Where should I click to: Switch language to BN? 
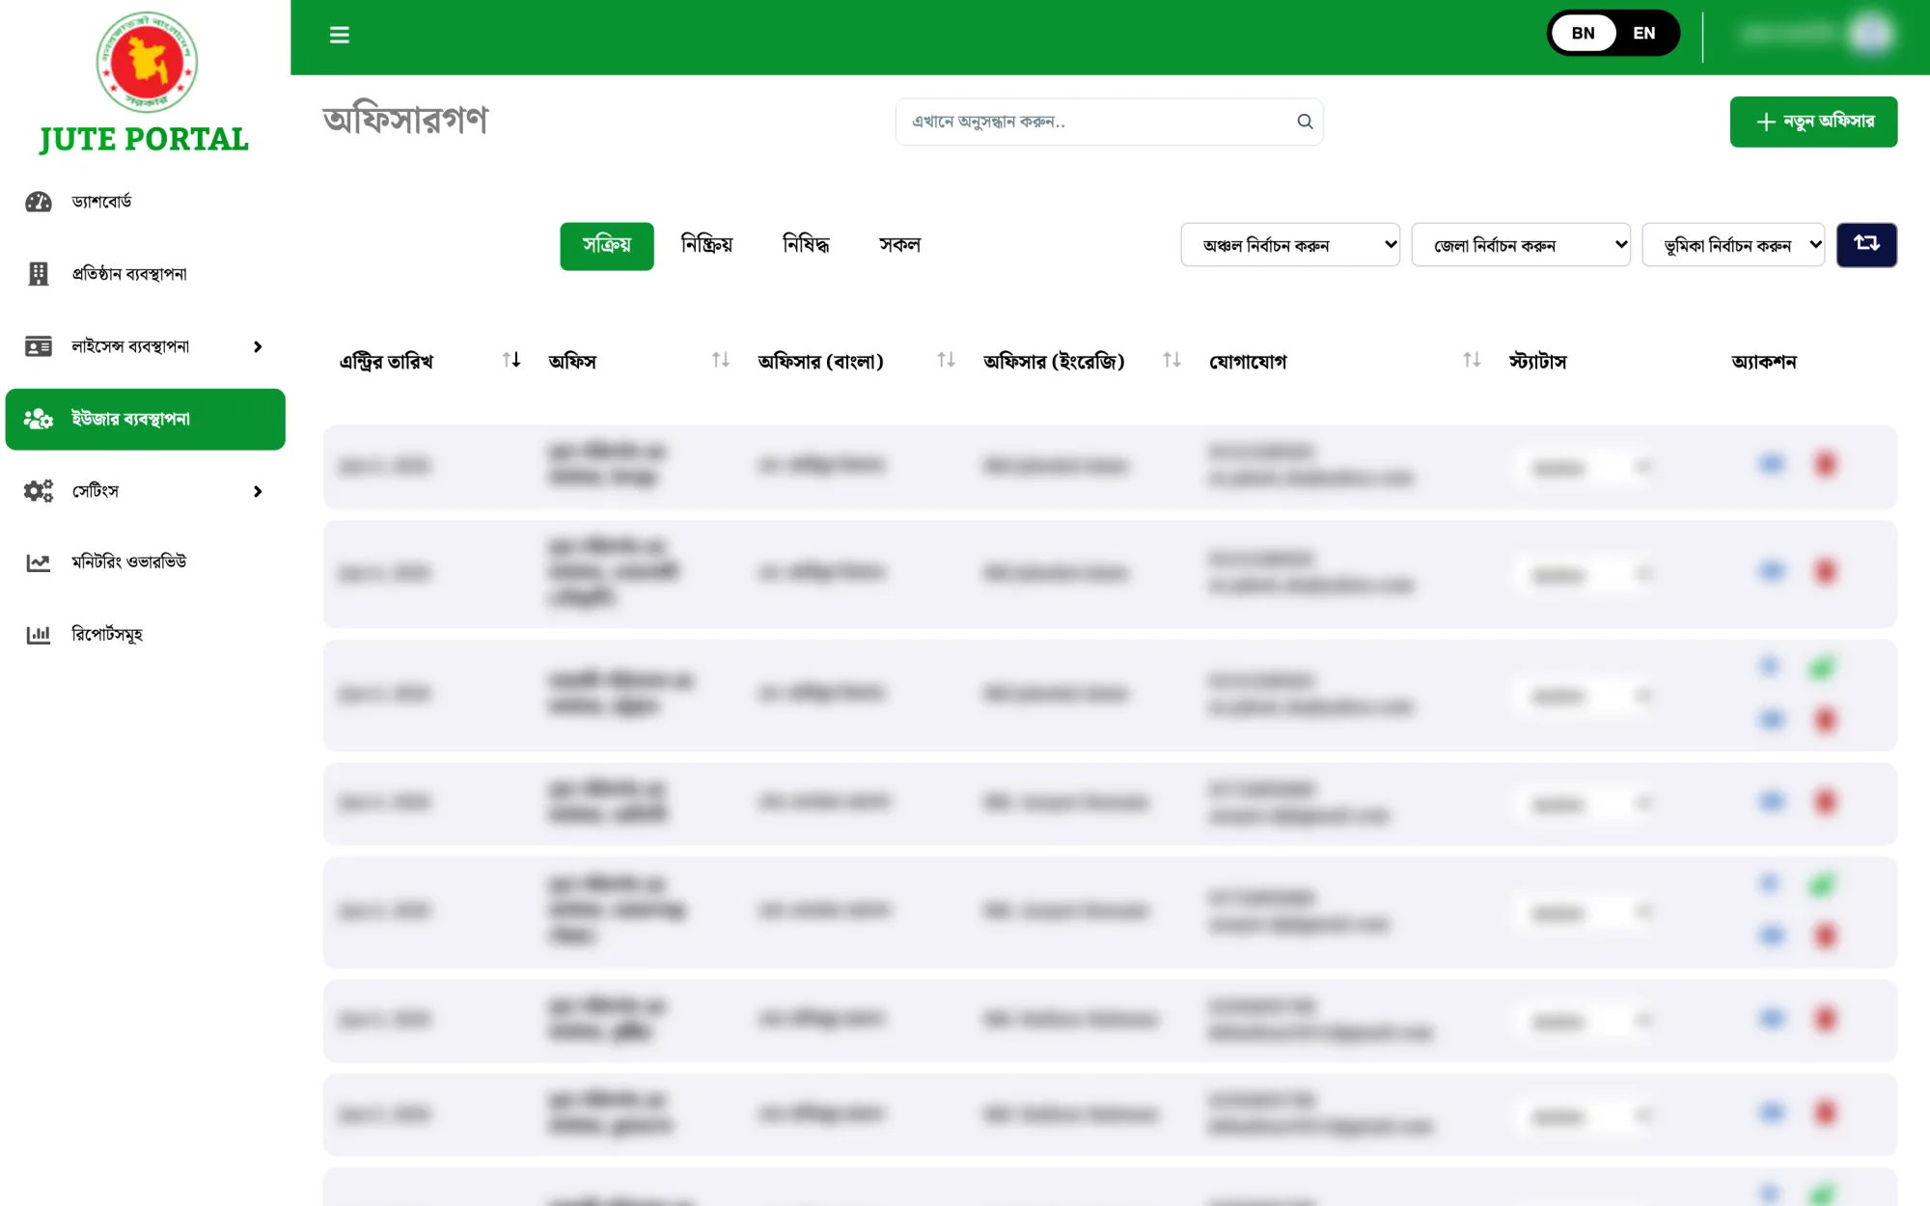point(1584,34)
